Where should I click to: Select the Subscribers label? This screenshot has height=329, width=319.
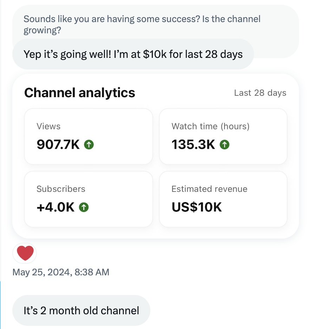(61, 189)
